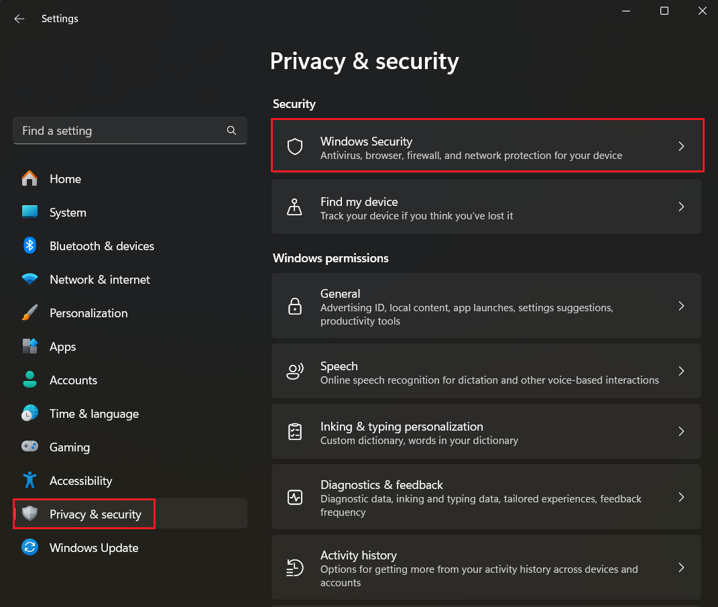718x607 pixels.
Task: Click the Inking & typing clipboard icon
Action: coord(295,432)
